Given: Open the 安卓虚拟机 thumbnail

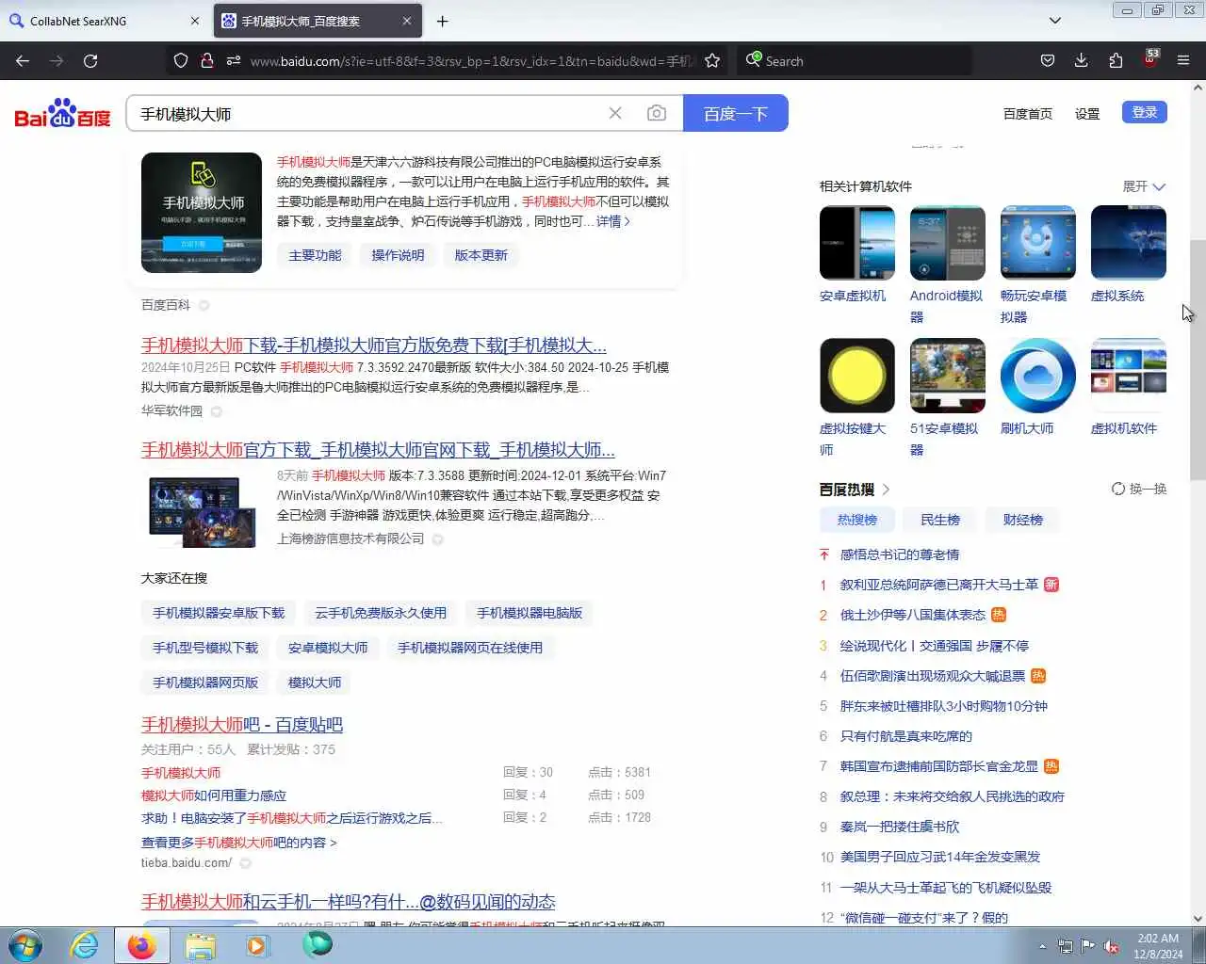Looking at the screenshot, I should [x=857, y=243].
